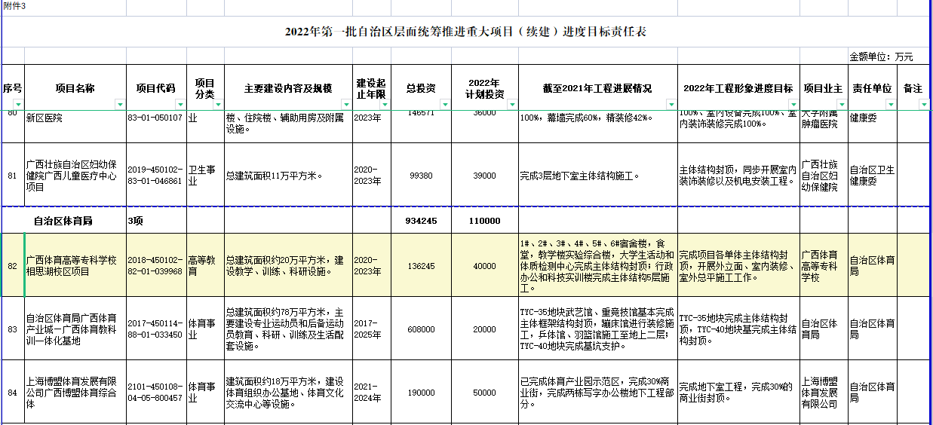Expand the 项目代码 column filter
This screenshot has height=425, width=933.
pyautogui.click(x=180, y=104)
